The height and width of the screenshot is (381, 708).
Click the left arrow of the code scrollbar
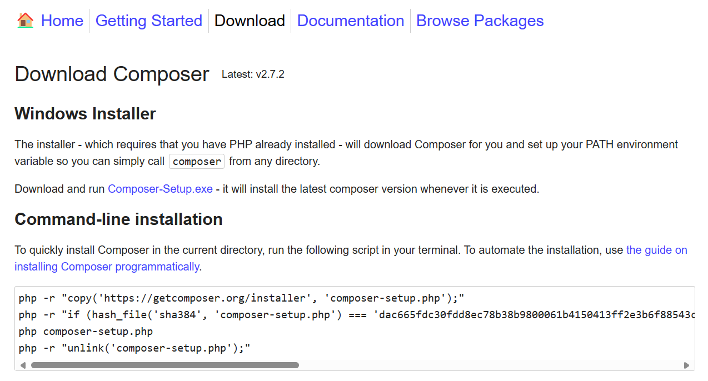23,365
